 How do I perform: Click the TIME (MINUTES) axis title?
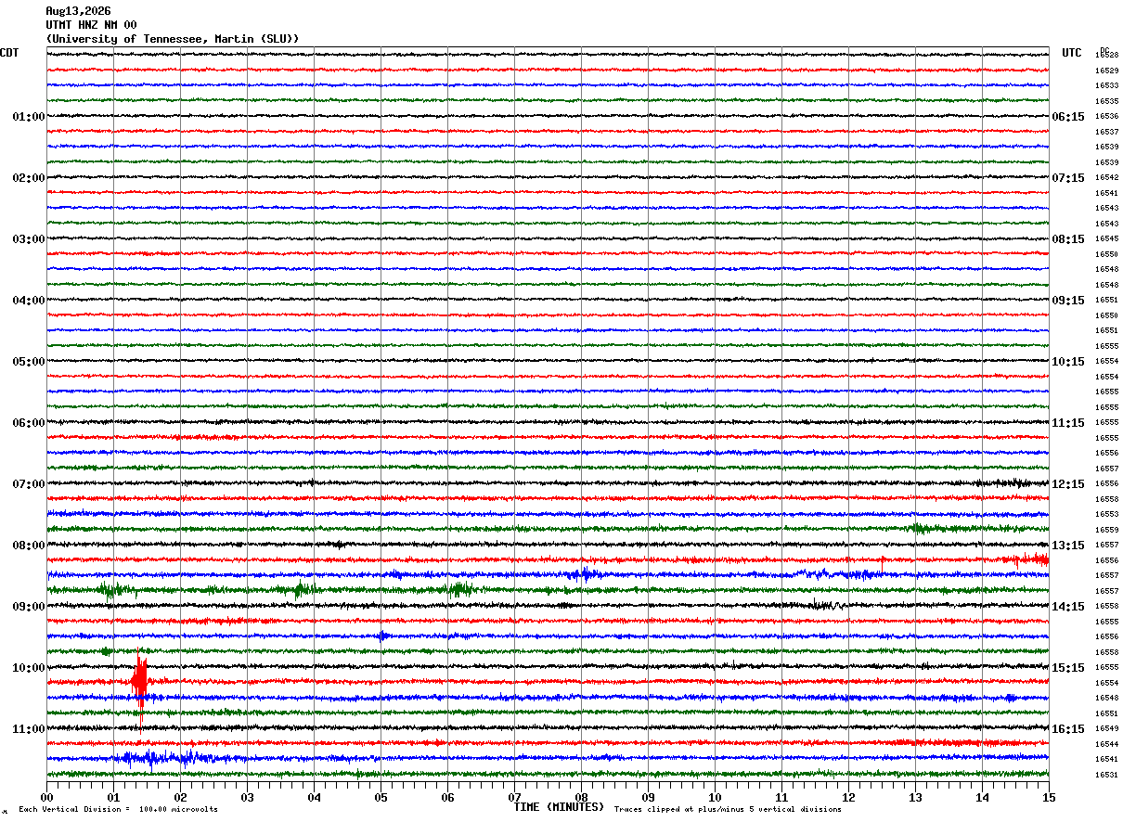coord(559,807)
